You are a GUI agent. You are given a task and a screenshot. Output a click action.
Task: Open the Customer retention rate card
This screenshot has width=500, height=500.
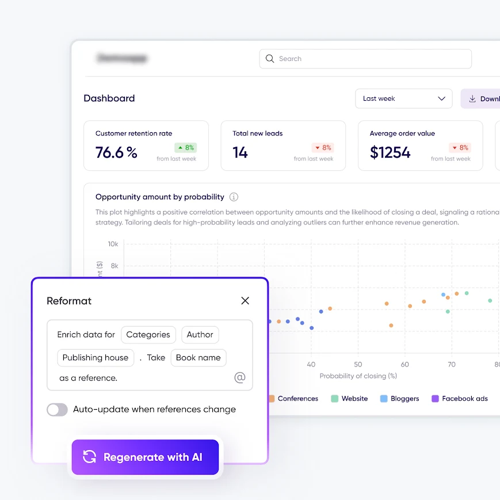(x=146, y=146)
